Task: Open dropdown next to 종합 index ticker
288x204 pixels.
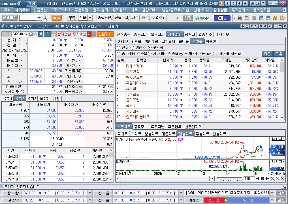Action: point(90,193)
